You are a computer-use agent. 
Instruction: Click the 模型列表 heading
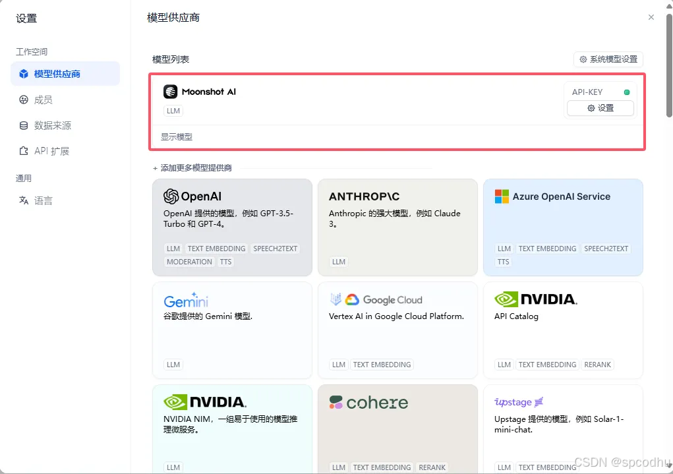point(171,59)
